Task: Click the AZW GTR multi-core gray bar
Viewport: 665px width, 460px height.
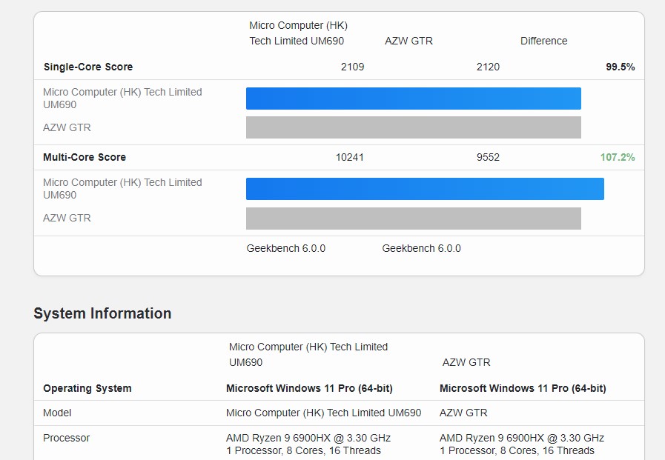Action: pos(413,219)
